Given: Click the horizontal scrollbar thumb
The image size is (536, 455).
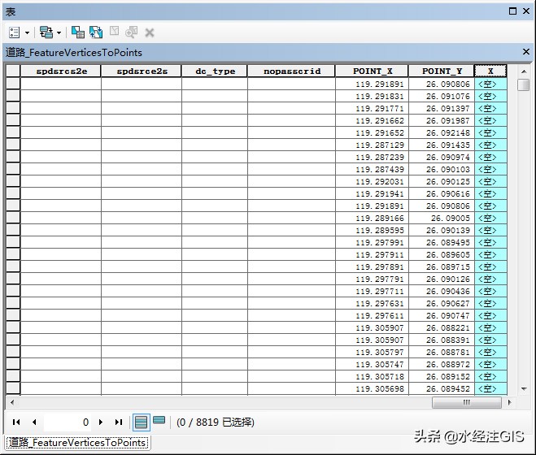Looking at the screenshot, I should (x=467, y=402).
